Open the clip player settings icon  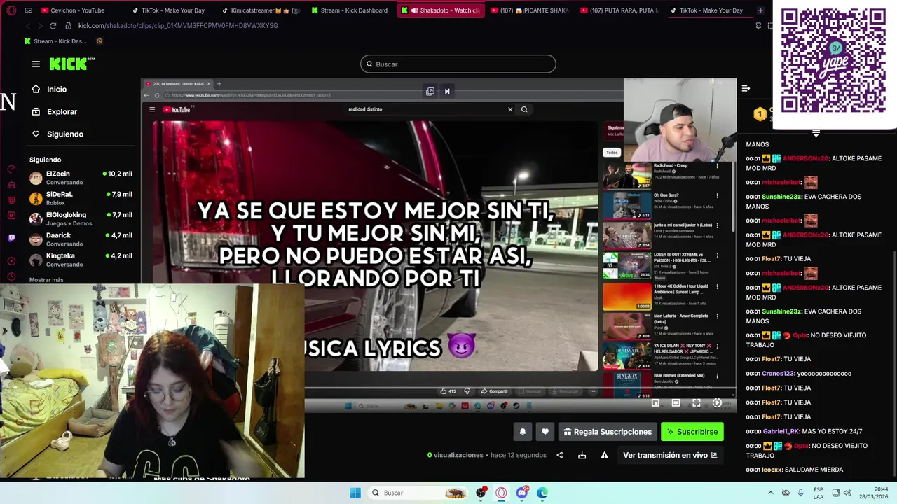click(717, 403)
